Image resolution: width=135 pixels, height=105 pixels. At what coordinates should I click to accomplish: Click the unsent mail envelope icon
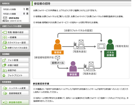(x=5, y=18)
